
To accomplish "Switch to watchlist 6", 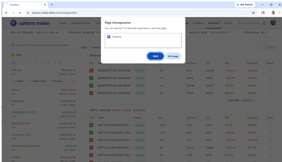I will 60,62.
